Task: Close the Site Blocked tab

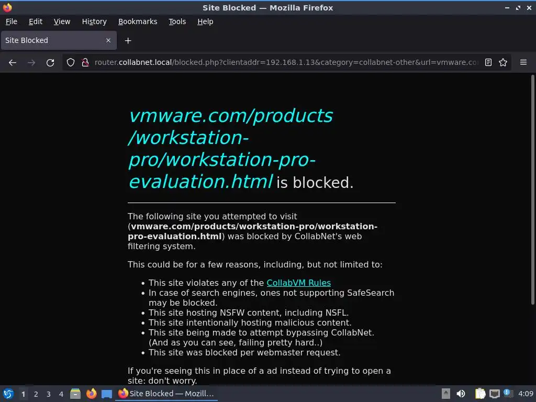Action: pos(108,40)
